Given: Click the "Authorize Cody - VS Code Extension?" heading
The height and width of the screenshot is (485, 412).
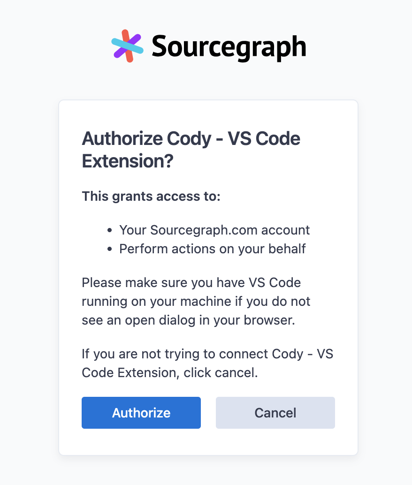Looking at the screenshot, I should coord(191,150).
